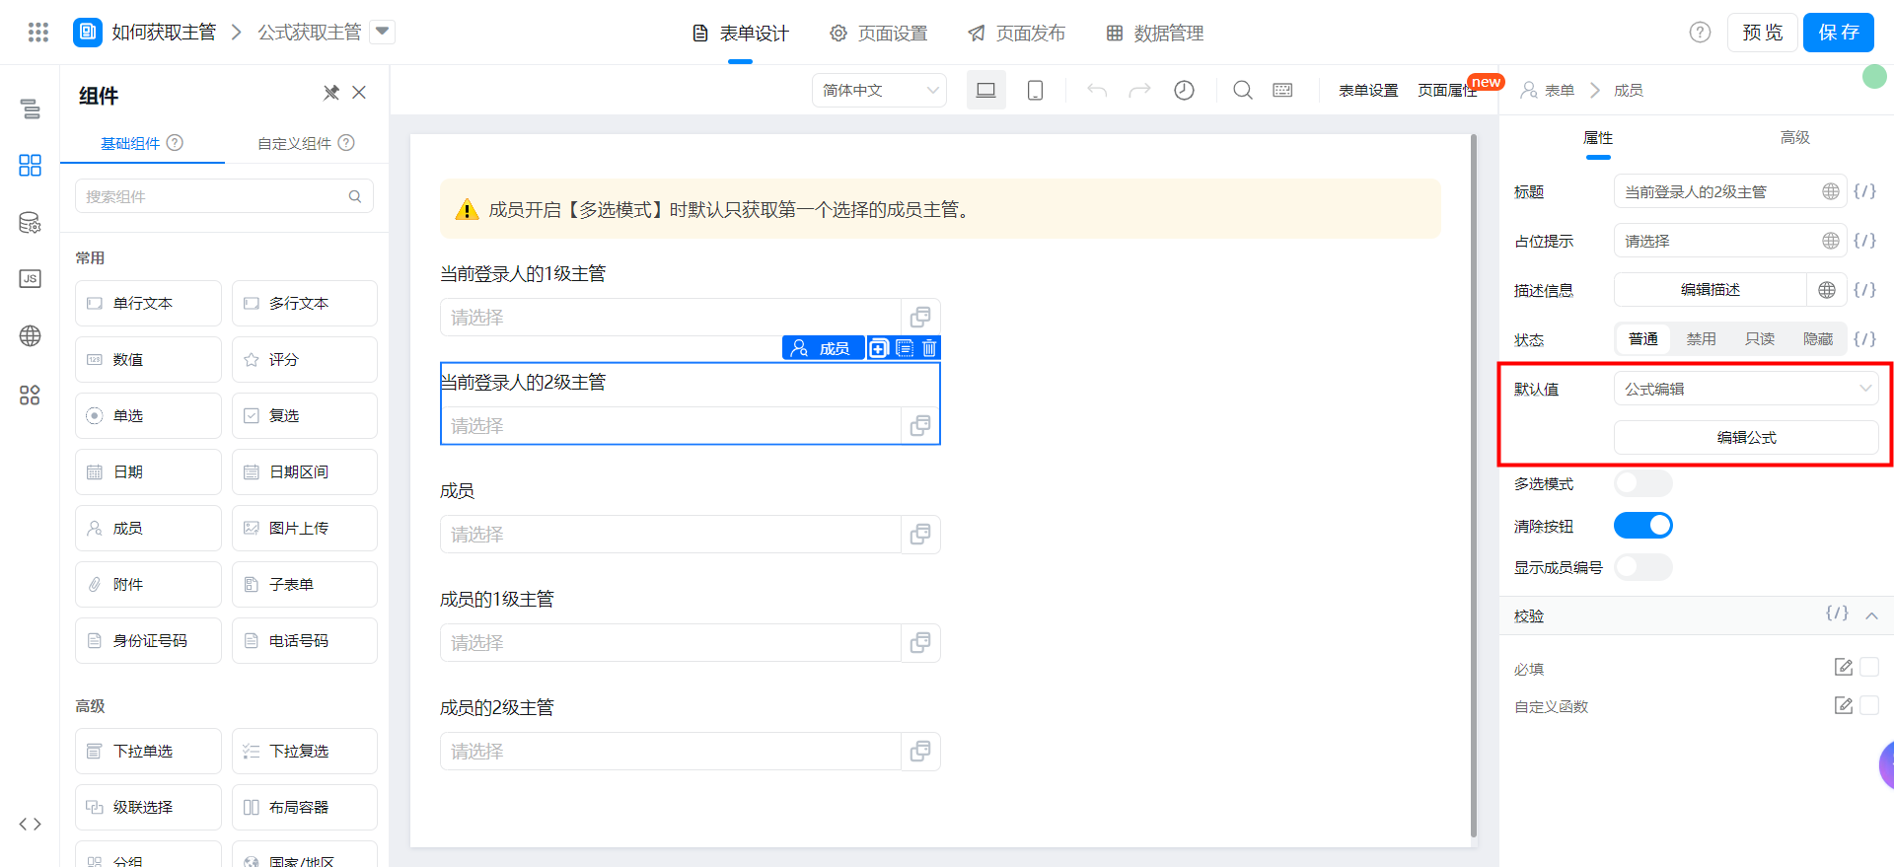Turn off the clear button switch
Screen dimensions: 1894x867
1643,526
